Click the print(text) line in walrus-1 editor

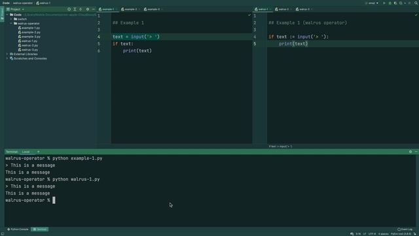click(293, 44)
